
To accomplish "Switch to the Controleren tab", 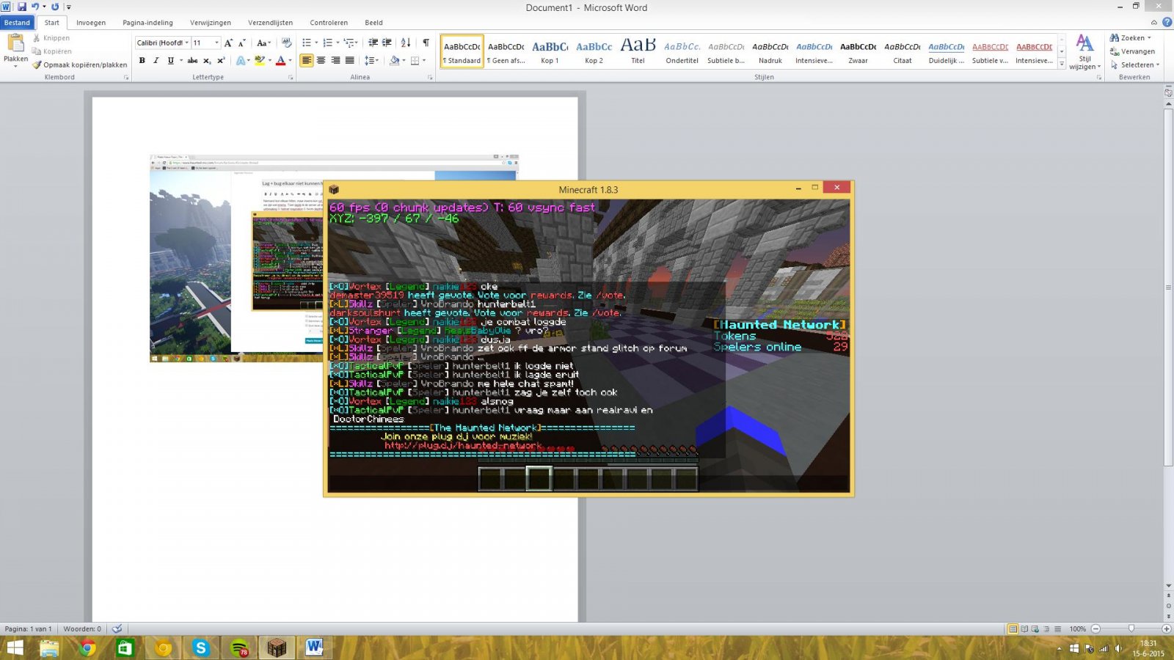I will pos(329,23).
